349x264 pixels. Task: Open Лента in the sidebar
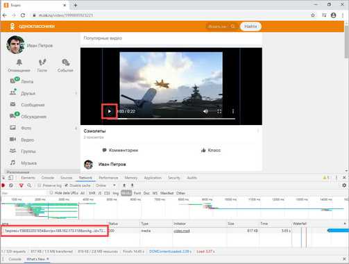pyautogui.click(x=27, y=81)
